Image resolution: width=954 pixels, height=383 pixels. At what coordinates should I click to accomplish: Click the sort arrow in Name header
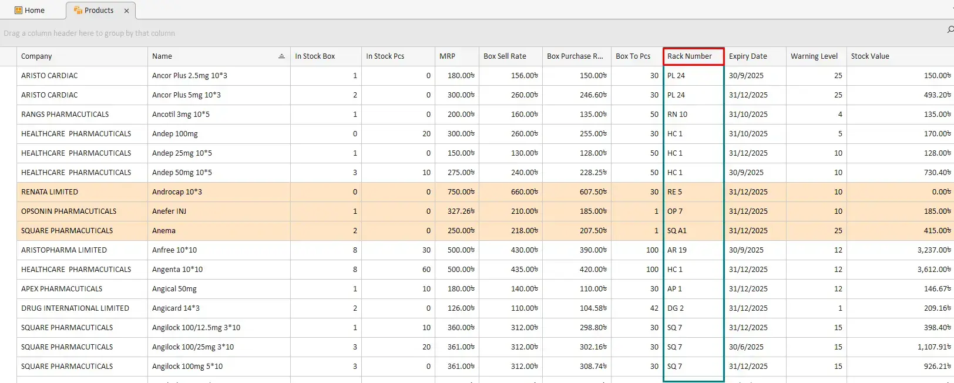click(x=281, y=56)
